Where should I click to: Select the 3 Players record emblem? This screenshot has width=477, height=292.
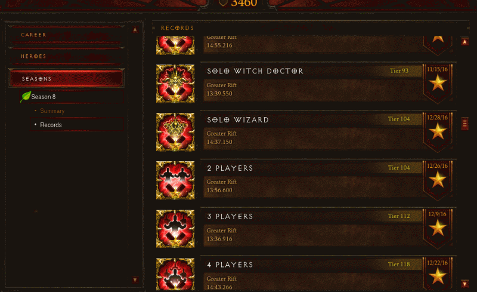[175, 229]
